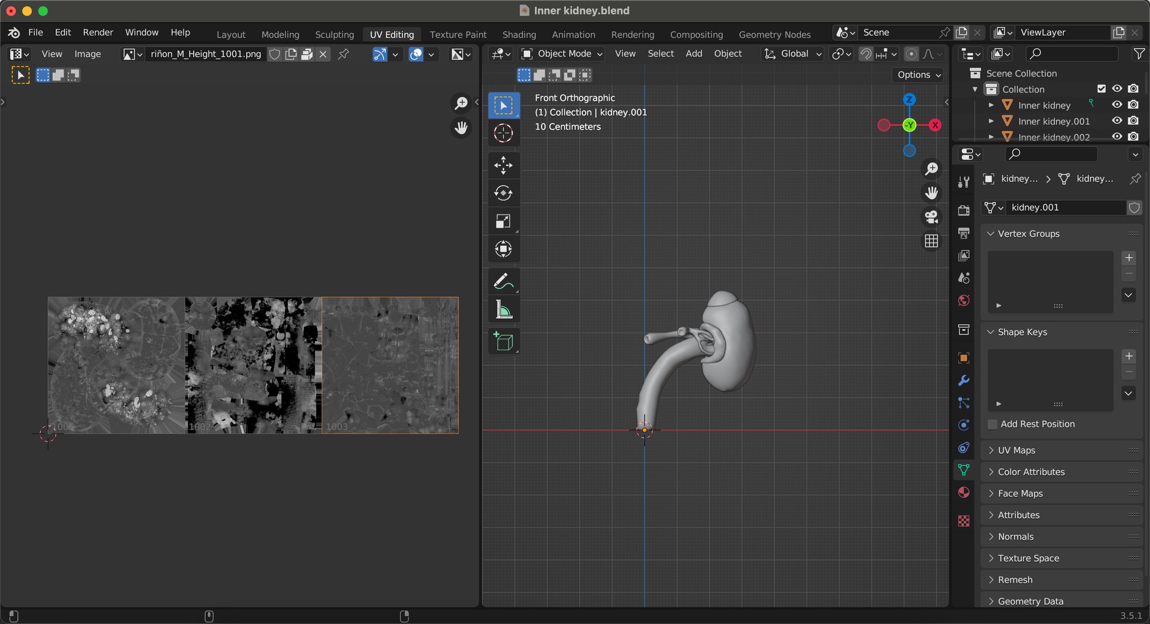Toggle proportional editing button
The image size is (1150, 624).
click(910, 54)
